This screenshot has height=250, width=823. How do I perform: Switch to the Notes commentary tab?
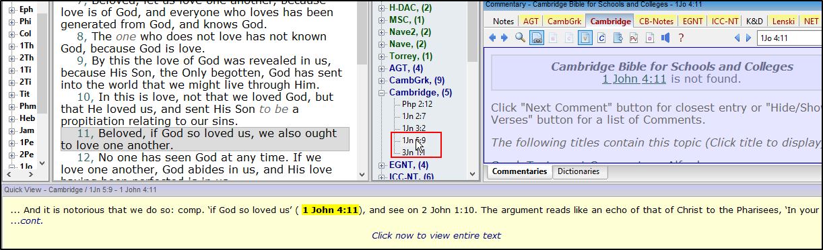coord(503,21)
